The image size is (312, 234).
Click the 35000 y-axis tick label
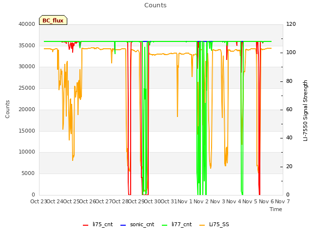(x=27, y=45)
